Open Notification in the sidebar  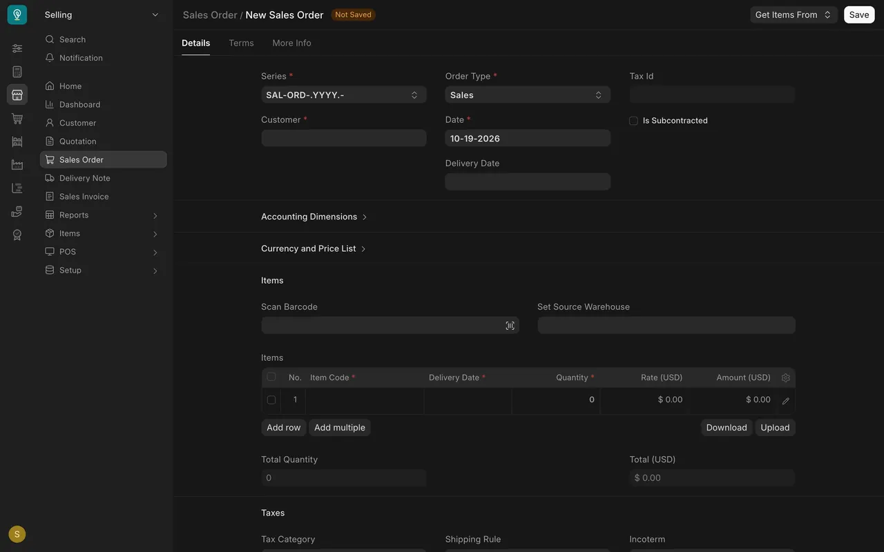coord(104,58)
